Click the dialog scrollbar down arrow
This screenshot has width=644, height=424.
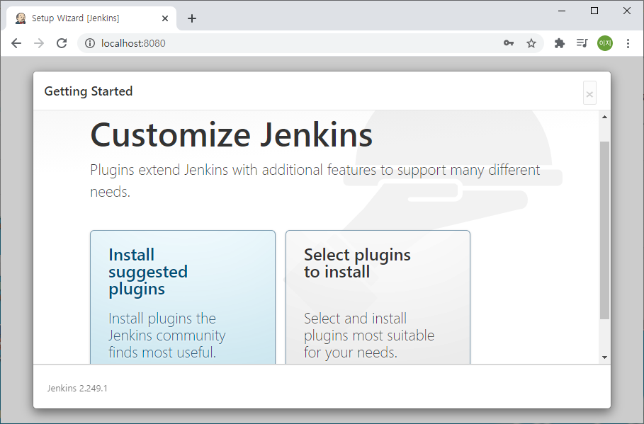pos(604,357)
